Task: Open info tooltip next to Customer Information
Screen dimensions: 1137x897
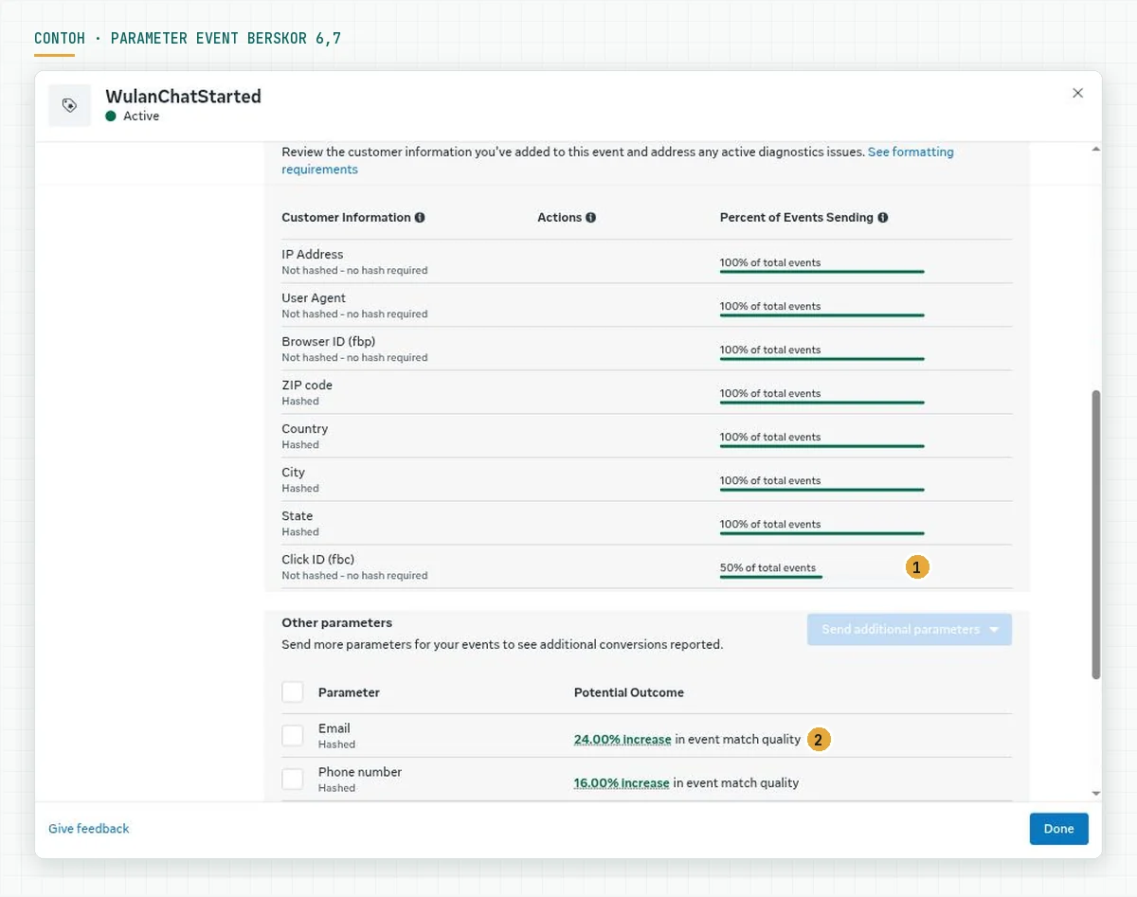Action: pos(420,217)
